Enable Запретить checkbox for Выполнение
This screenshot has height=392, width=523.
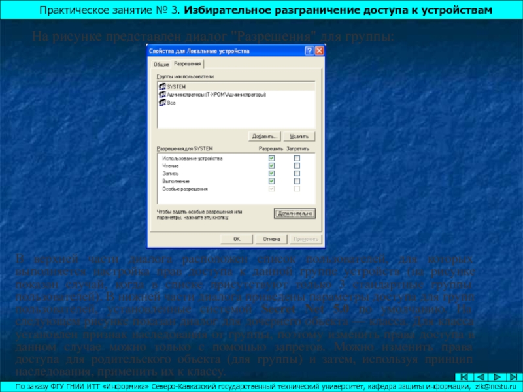coord(297,181)
